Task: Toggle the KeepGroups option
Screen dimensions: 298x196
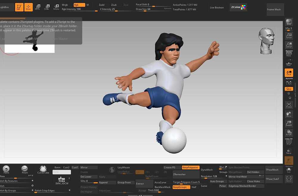Action: point(181,187)
